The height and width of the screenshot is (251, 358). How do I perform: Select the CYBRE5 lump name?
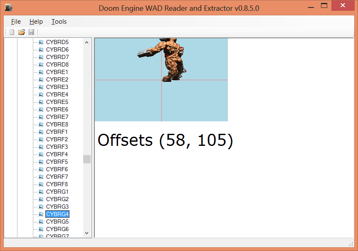pos(57,102)
